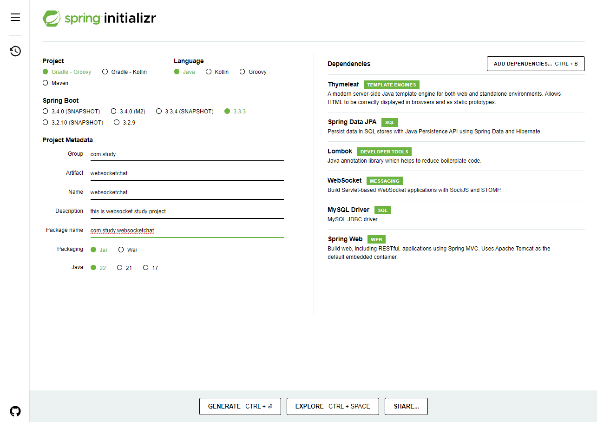Select Jar packaging
The width and height of the screenshot is (597, 422).
click(x=99, y=250)
